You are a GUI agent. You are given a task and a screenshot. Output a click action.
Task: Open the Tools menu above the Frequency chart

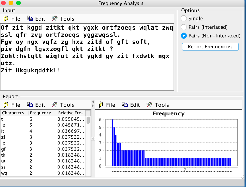(x=158, y=105)
